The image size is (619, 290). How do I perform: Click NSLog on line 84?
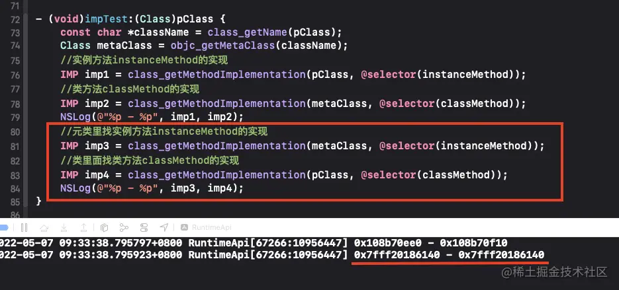click(x=75, y=189)
